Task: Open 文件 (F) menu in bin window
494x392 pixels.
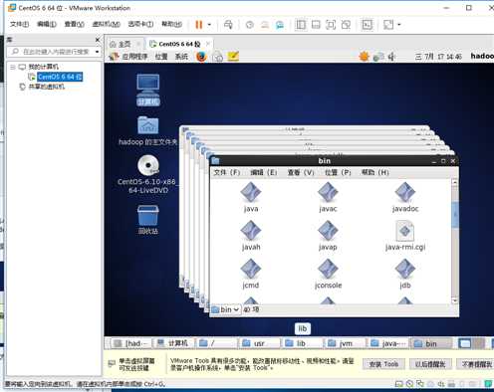Action: pos(227,172)
